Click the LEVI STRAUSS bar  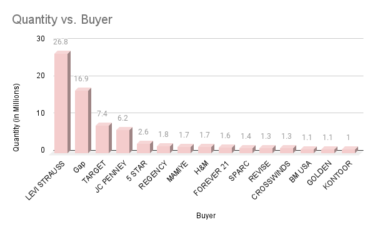pyautogui.click(x=62, y=102)
